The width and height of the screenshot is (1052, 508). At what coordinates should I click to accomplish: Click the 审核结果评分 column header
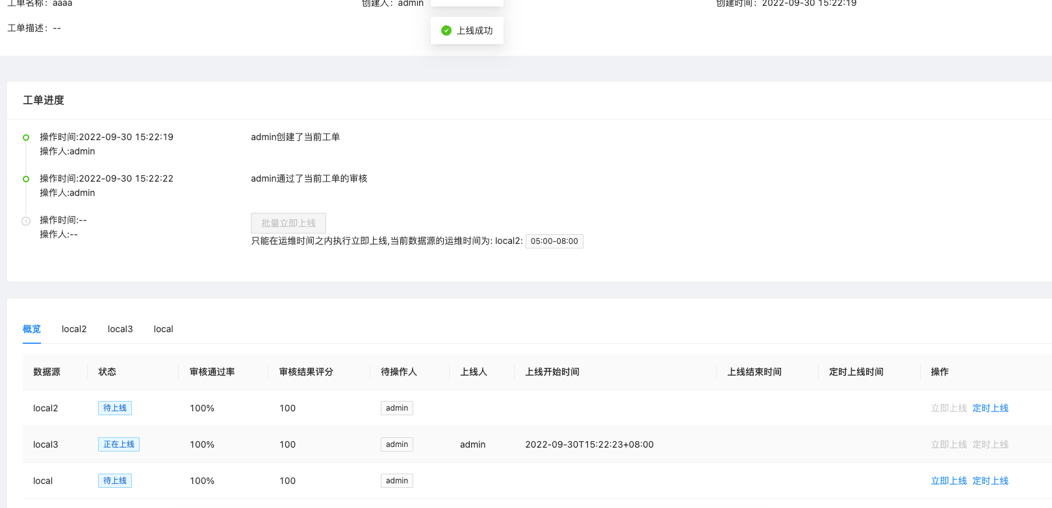click(306, 372)
